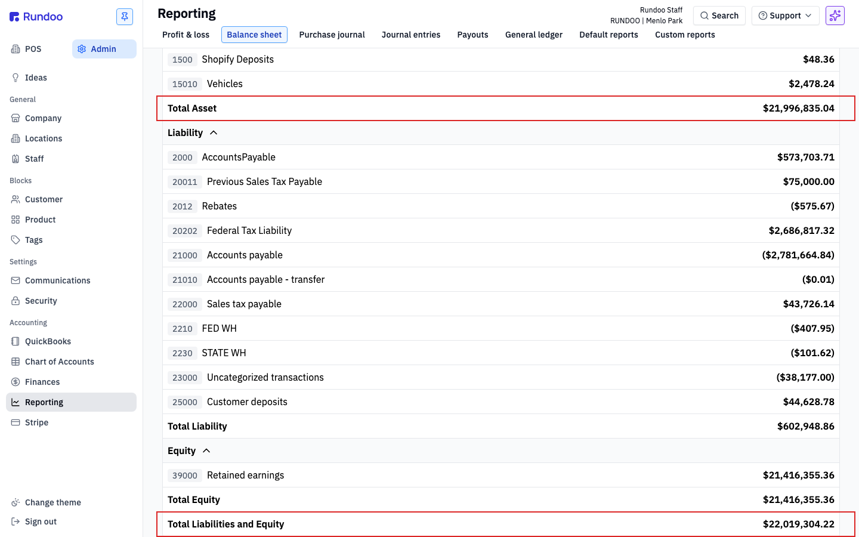This screenshot has width=859, height=537.
Task: Open the Custom reports tab
Action: click(x=685, y=35)
